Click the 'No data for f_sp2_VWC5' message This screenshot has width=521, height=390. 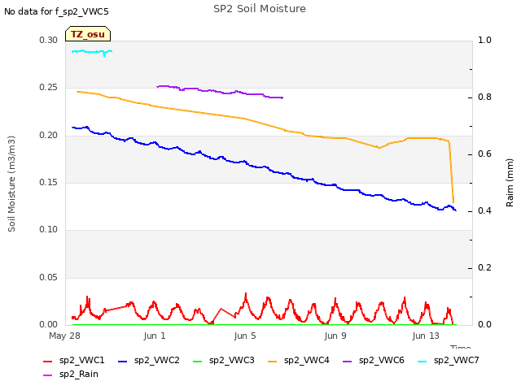(56, 11)
